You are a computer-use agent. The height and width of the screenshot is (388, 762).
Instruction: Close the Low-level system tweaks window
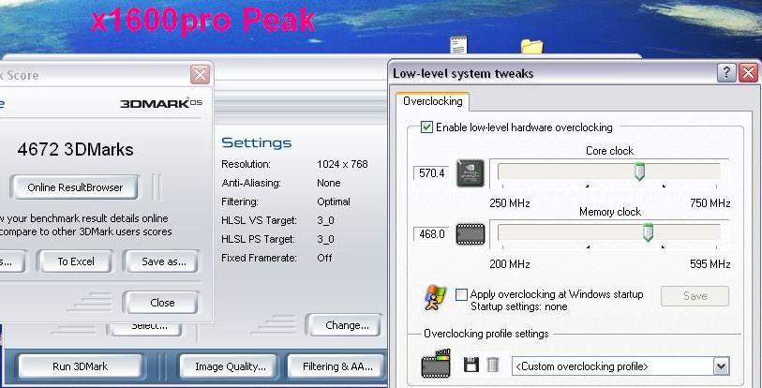(x=748, y=73)
